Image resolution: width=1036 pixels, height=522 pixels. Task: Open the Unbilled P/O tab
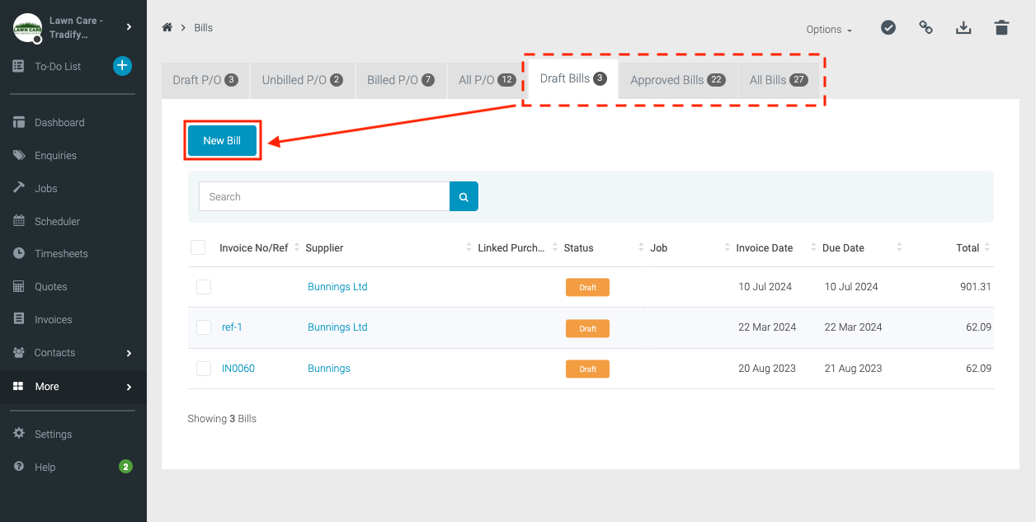pyautogui.click(x=302, y=80)
